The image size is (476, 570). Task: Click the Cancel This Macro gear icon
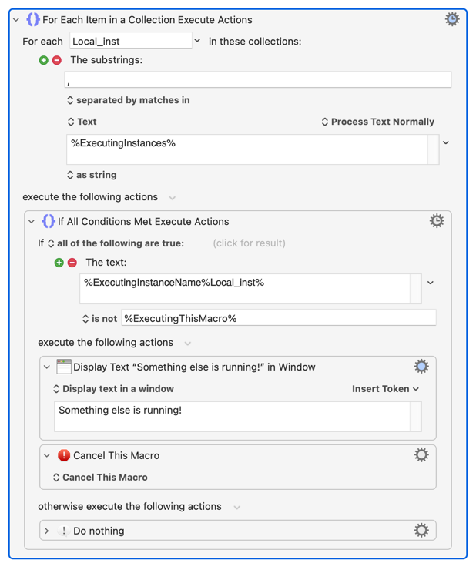click(421, 455)
